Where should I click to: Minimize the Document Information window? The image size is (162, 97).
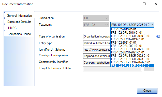(133, 4)
